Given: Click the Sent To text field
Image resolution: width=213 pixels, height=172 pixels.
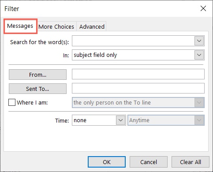Looking at the screenshot, I should tap(138, 88).
